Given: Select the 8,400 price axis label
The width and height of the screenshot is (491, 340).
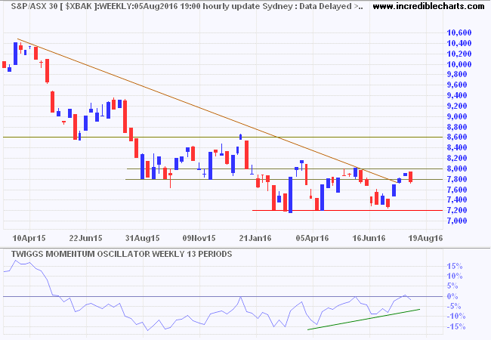Looking at the screenshot, I should coord(459,147).
